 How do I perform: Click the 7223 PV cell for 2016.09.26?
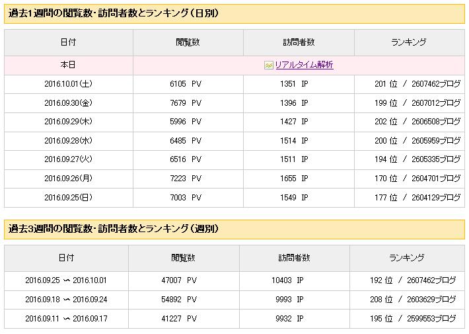(186, 179)
